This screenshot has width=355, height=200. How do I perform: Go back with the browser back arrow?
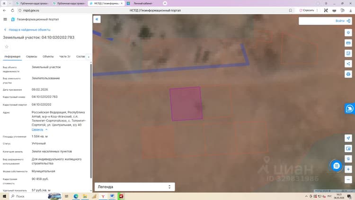[4, 10]
